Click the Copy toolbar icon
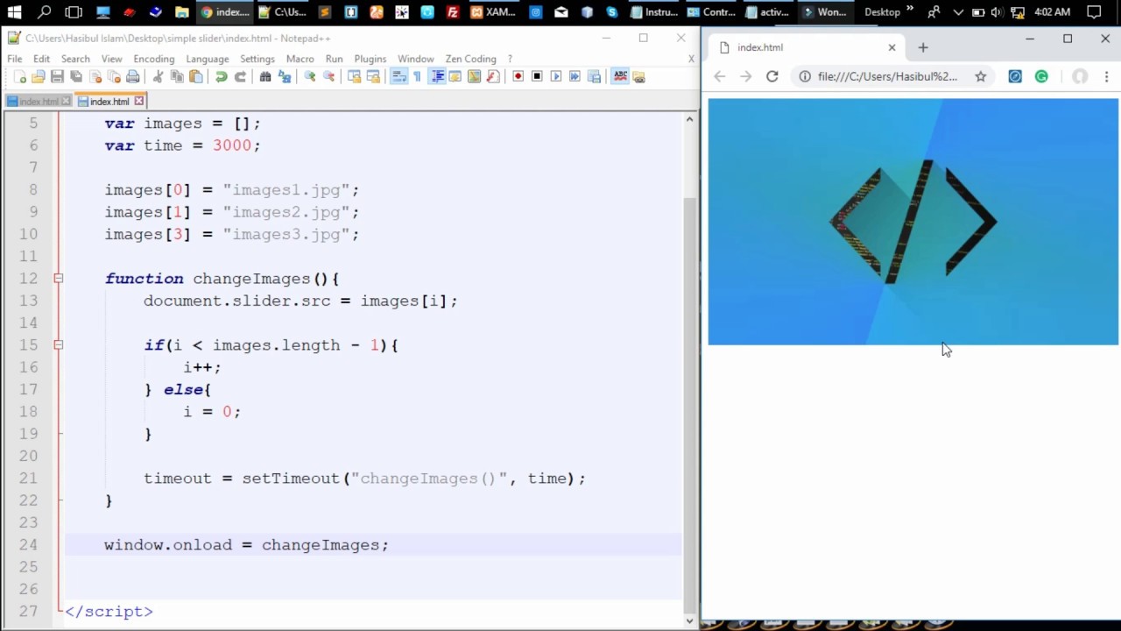Screen dimensions: 1121x631 pyautogui.click(x=177, y=77)
